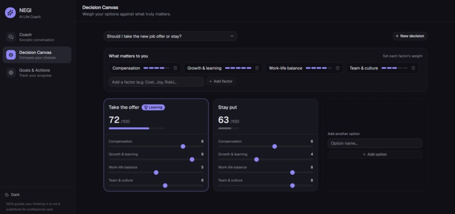Image resolution: width=455 pixels, height=214 pixels.
Task: Click Growth & learning slider in Stay put card
Action: 265,159
